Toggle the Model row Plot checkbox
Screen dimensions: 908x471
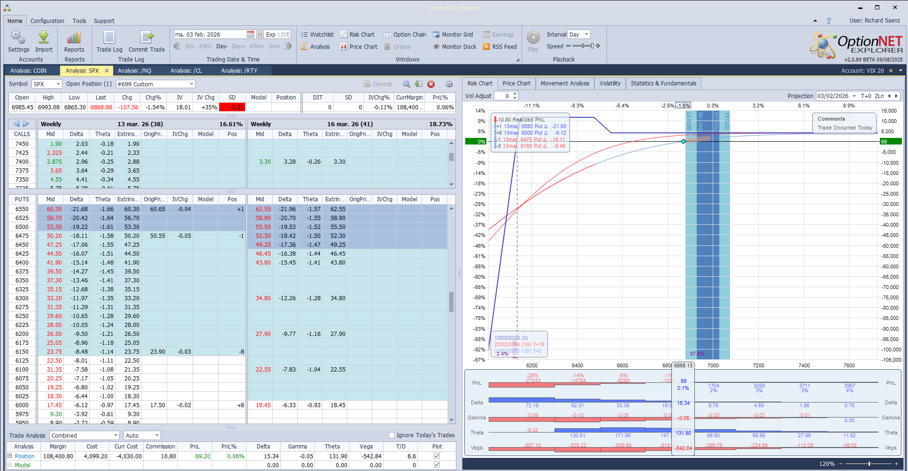tap(437, 465)
